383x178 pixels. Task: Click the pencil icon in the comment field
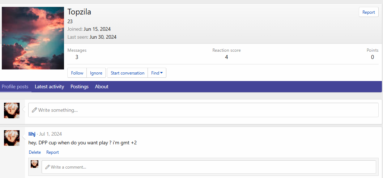click(x=47, y=167)
